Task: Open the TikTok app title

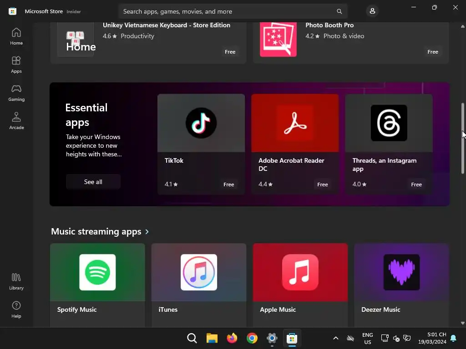Action: click(174, 160)
